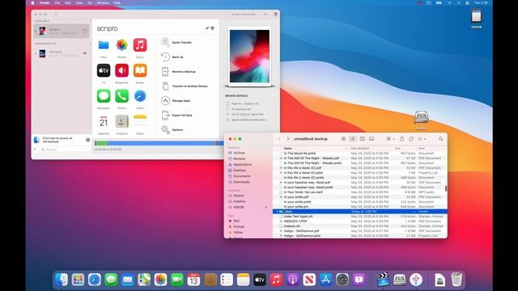Open the Edit menu in menu bar

(68, 2)
